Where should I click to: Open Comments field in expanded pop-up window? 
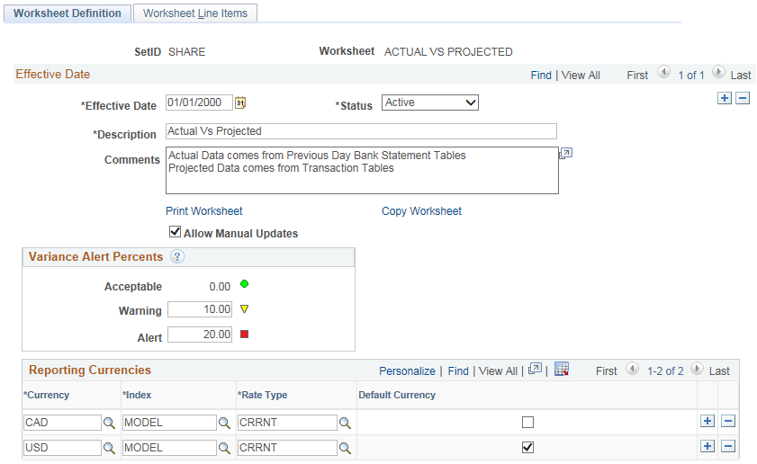(565, 154)
